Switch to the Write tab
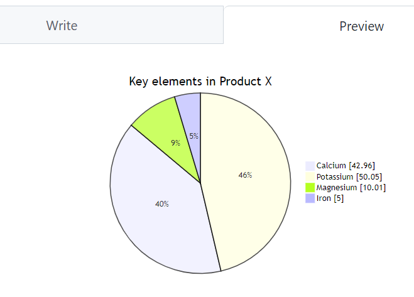414x297 pixels. [x=62, y=26]
